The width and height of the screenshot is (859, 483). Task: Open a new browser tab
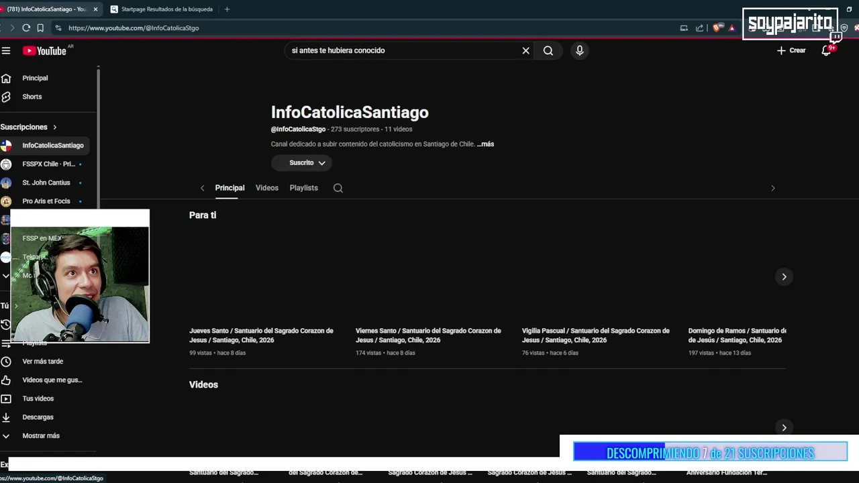point(227,9)
